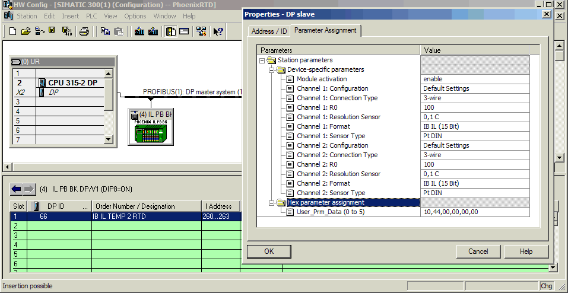The width and height of the screenshot is (568, 293).
Task: Click the Paste toolbar icon
Action: pos(119,31)
